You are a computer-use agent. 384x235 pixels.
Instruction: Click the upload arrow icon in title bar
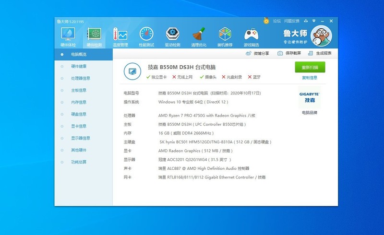[306, 21]
